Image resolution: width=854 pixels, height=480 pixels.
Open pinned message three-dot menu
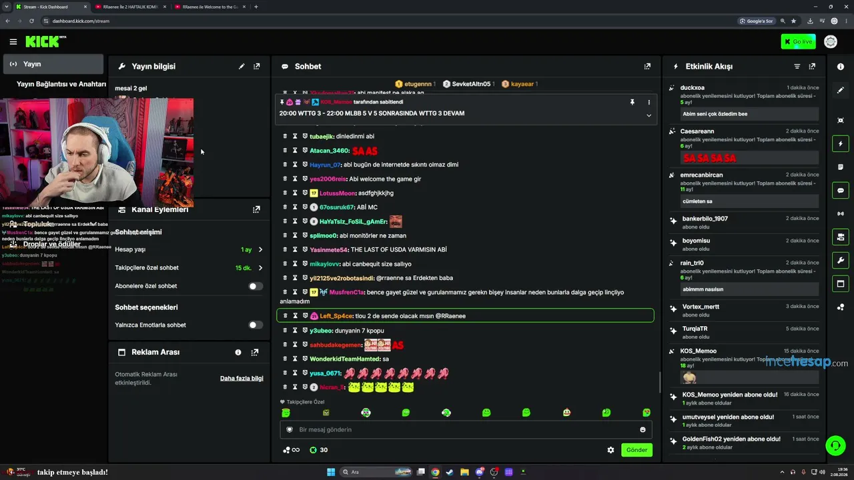(x=649, y=102)
